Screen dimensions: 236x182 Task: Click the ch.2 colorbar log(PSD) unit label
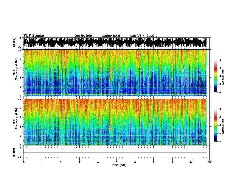[223, 126]
